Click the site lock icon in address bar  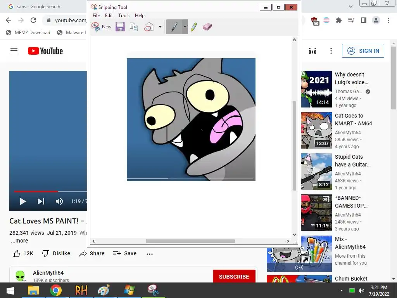click(x=49, y=20)
